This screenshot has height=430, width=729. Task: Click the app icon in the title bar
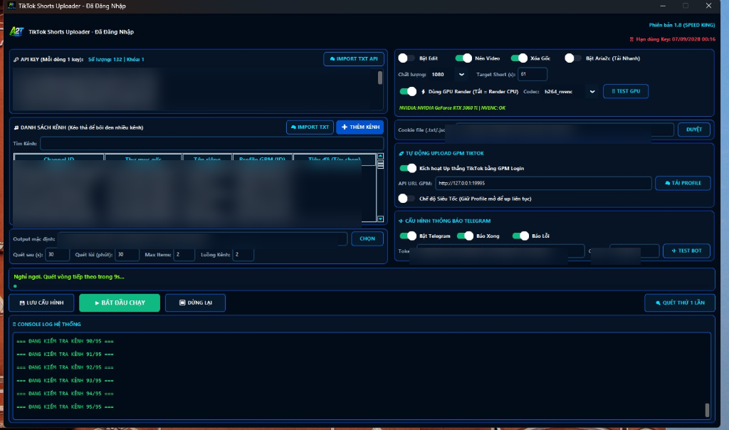(11, 6)
